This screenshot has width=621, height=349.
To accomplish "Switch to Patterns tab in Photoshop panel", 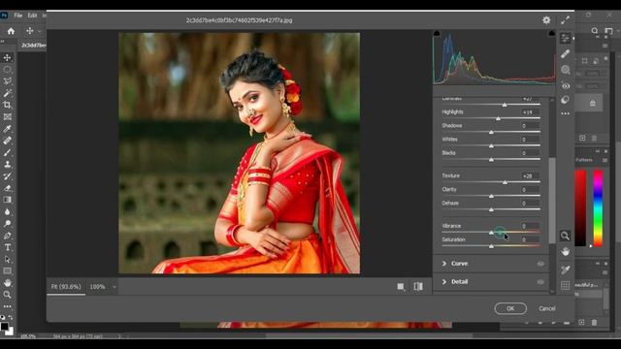I will 584,160.
